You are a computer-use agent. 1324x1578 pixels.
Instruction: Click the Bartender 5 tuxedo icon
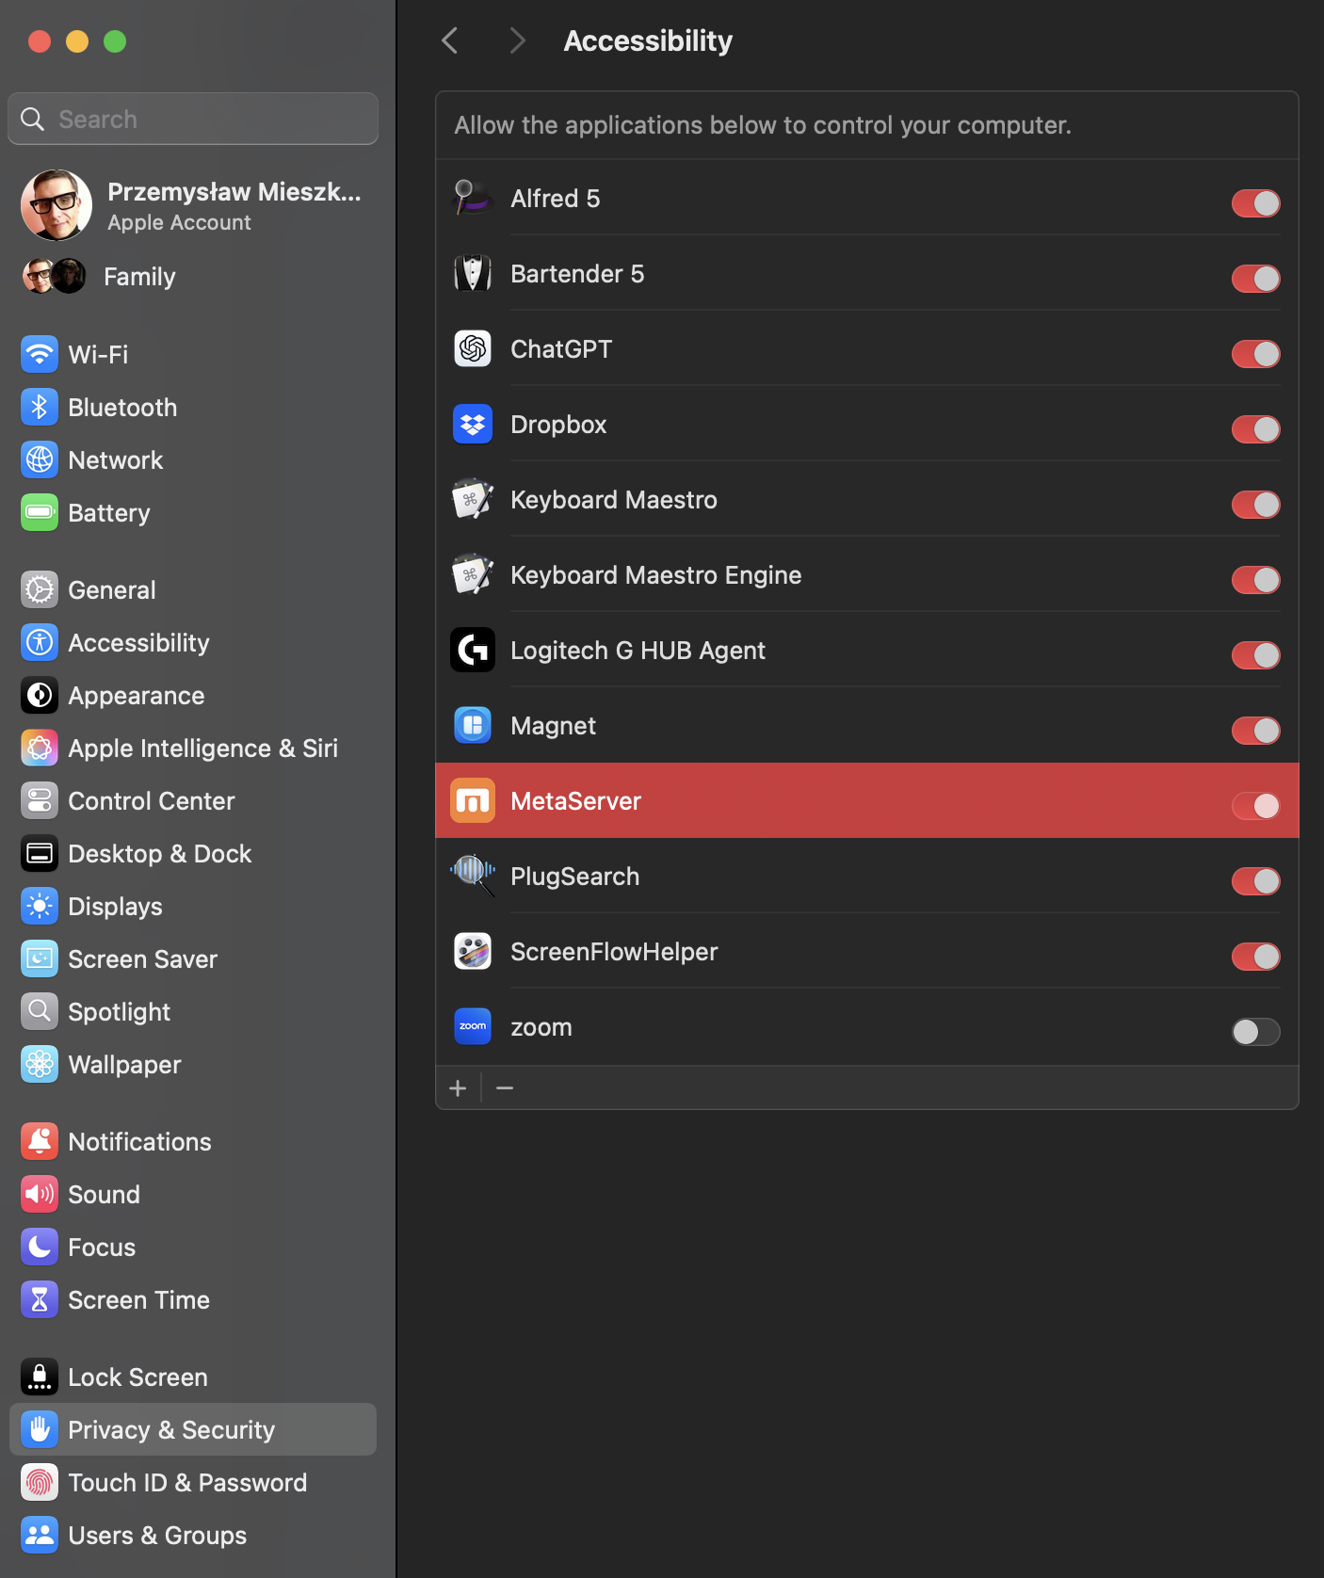[x=472, y=274]
